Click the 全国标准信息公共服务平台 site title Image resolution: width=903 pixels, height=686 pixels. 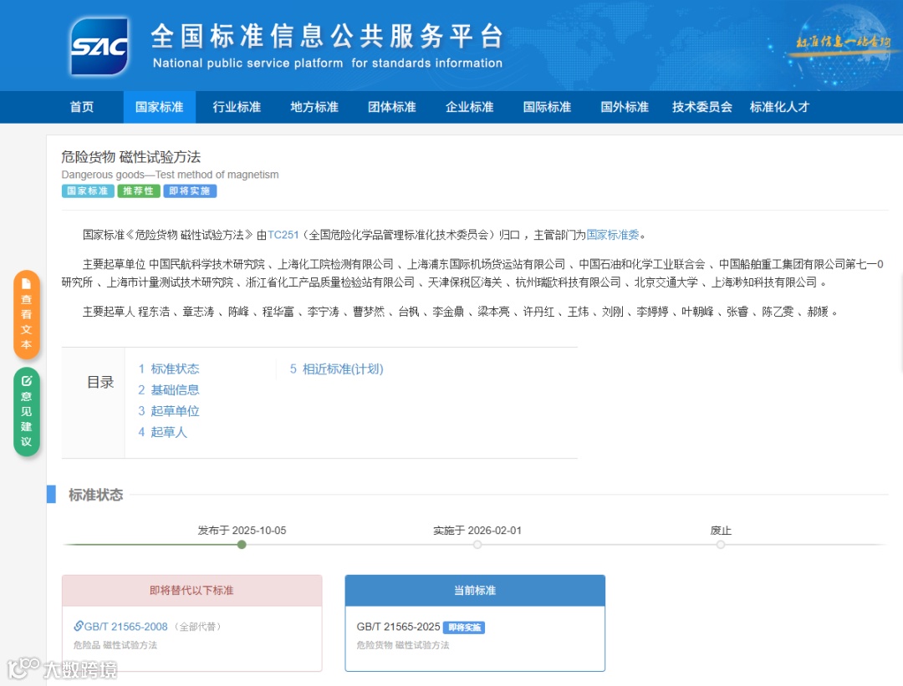point(327,36)
